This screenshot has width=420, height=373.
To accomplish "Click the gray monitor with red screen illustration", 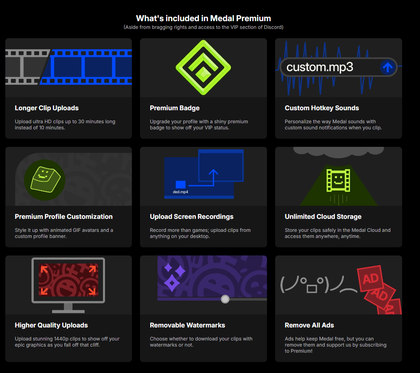I will coord(68,285).
